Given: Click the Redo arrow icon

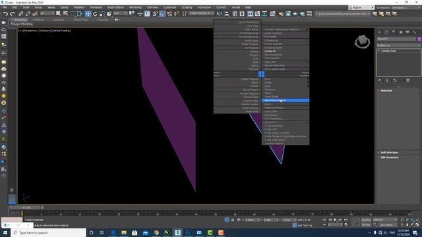Looking at the screenshot, I should click(x=13, y=14).
